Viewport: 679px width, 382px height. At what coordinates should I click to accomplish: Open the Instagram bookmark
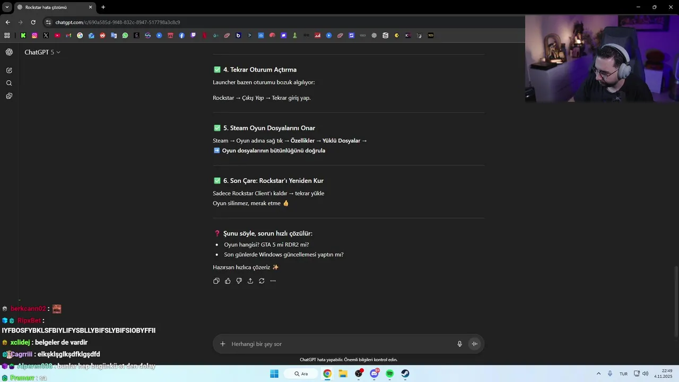(x=34, y=36)
